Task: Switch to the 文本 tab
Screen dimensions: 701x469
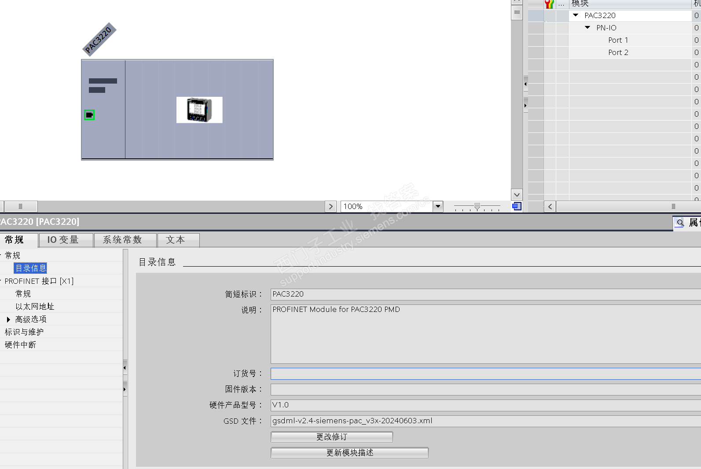Action: click(179, 240)
